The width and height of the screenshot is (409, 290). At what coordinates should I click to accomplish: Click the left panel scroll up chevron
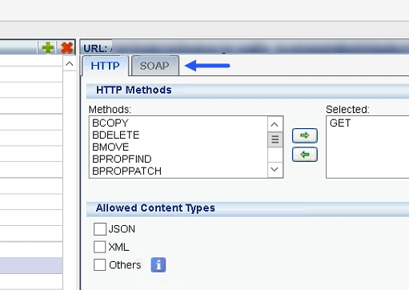(70, 64)
